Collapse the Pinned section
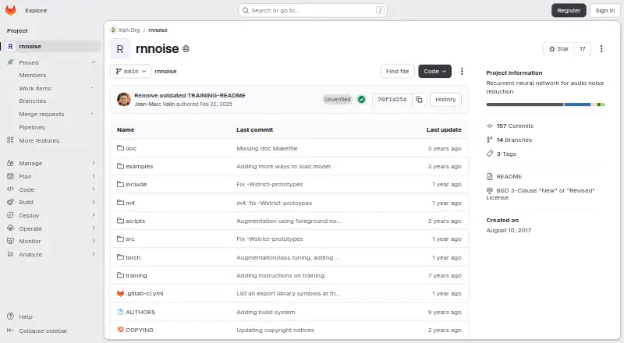The height and width of the screenshot is (343, 624). tap(94, 62)
